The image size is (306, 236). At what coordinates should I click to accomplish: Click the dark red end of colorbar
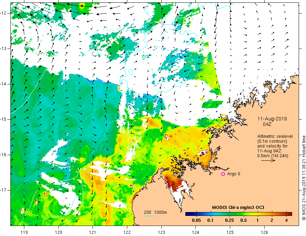tap(289, 214)
